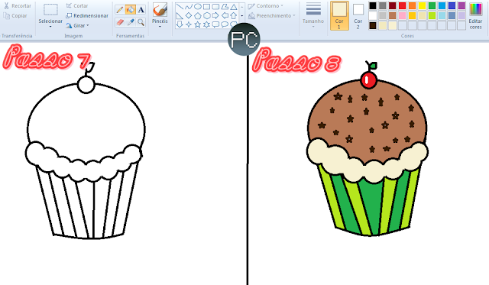Image resolution: width=489 pixels, height=285 pixels.
Task: Select the Fill with color bucket tool
Action: 131,10
